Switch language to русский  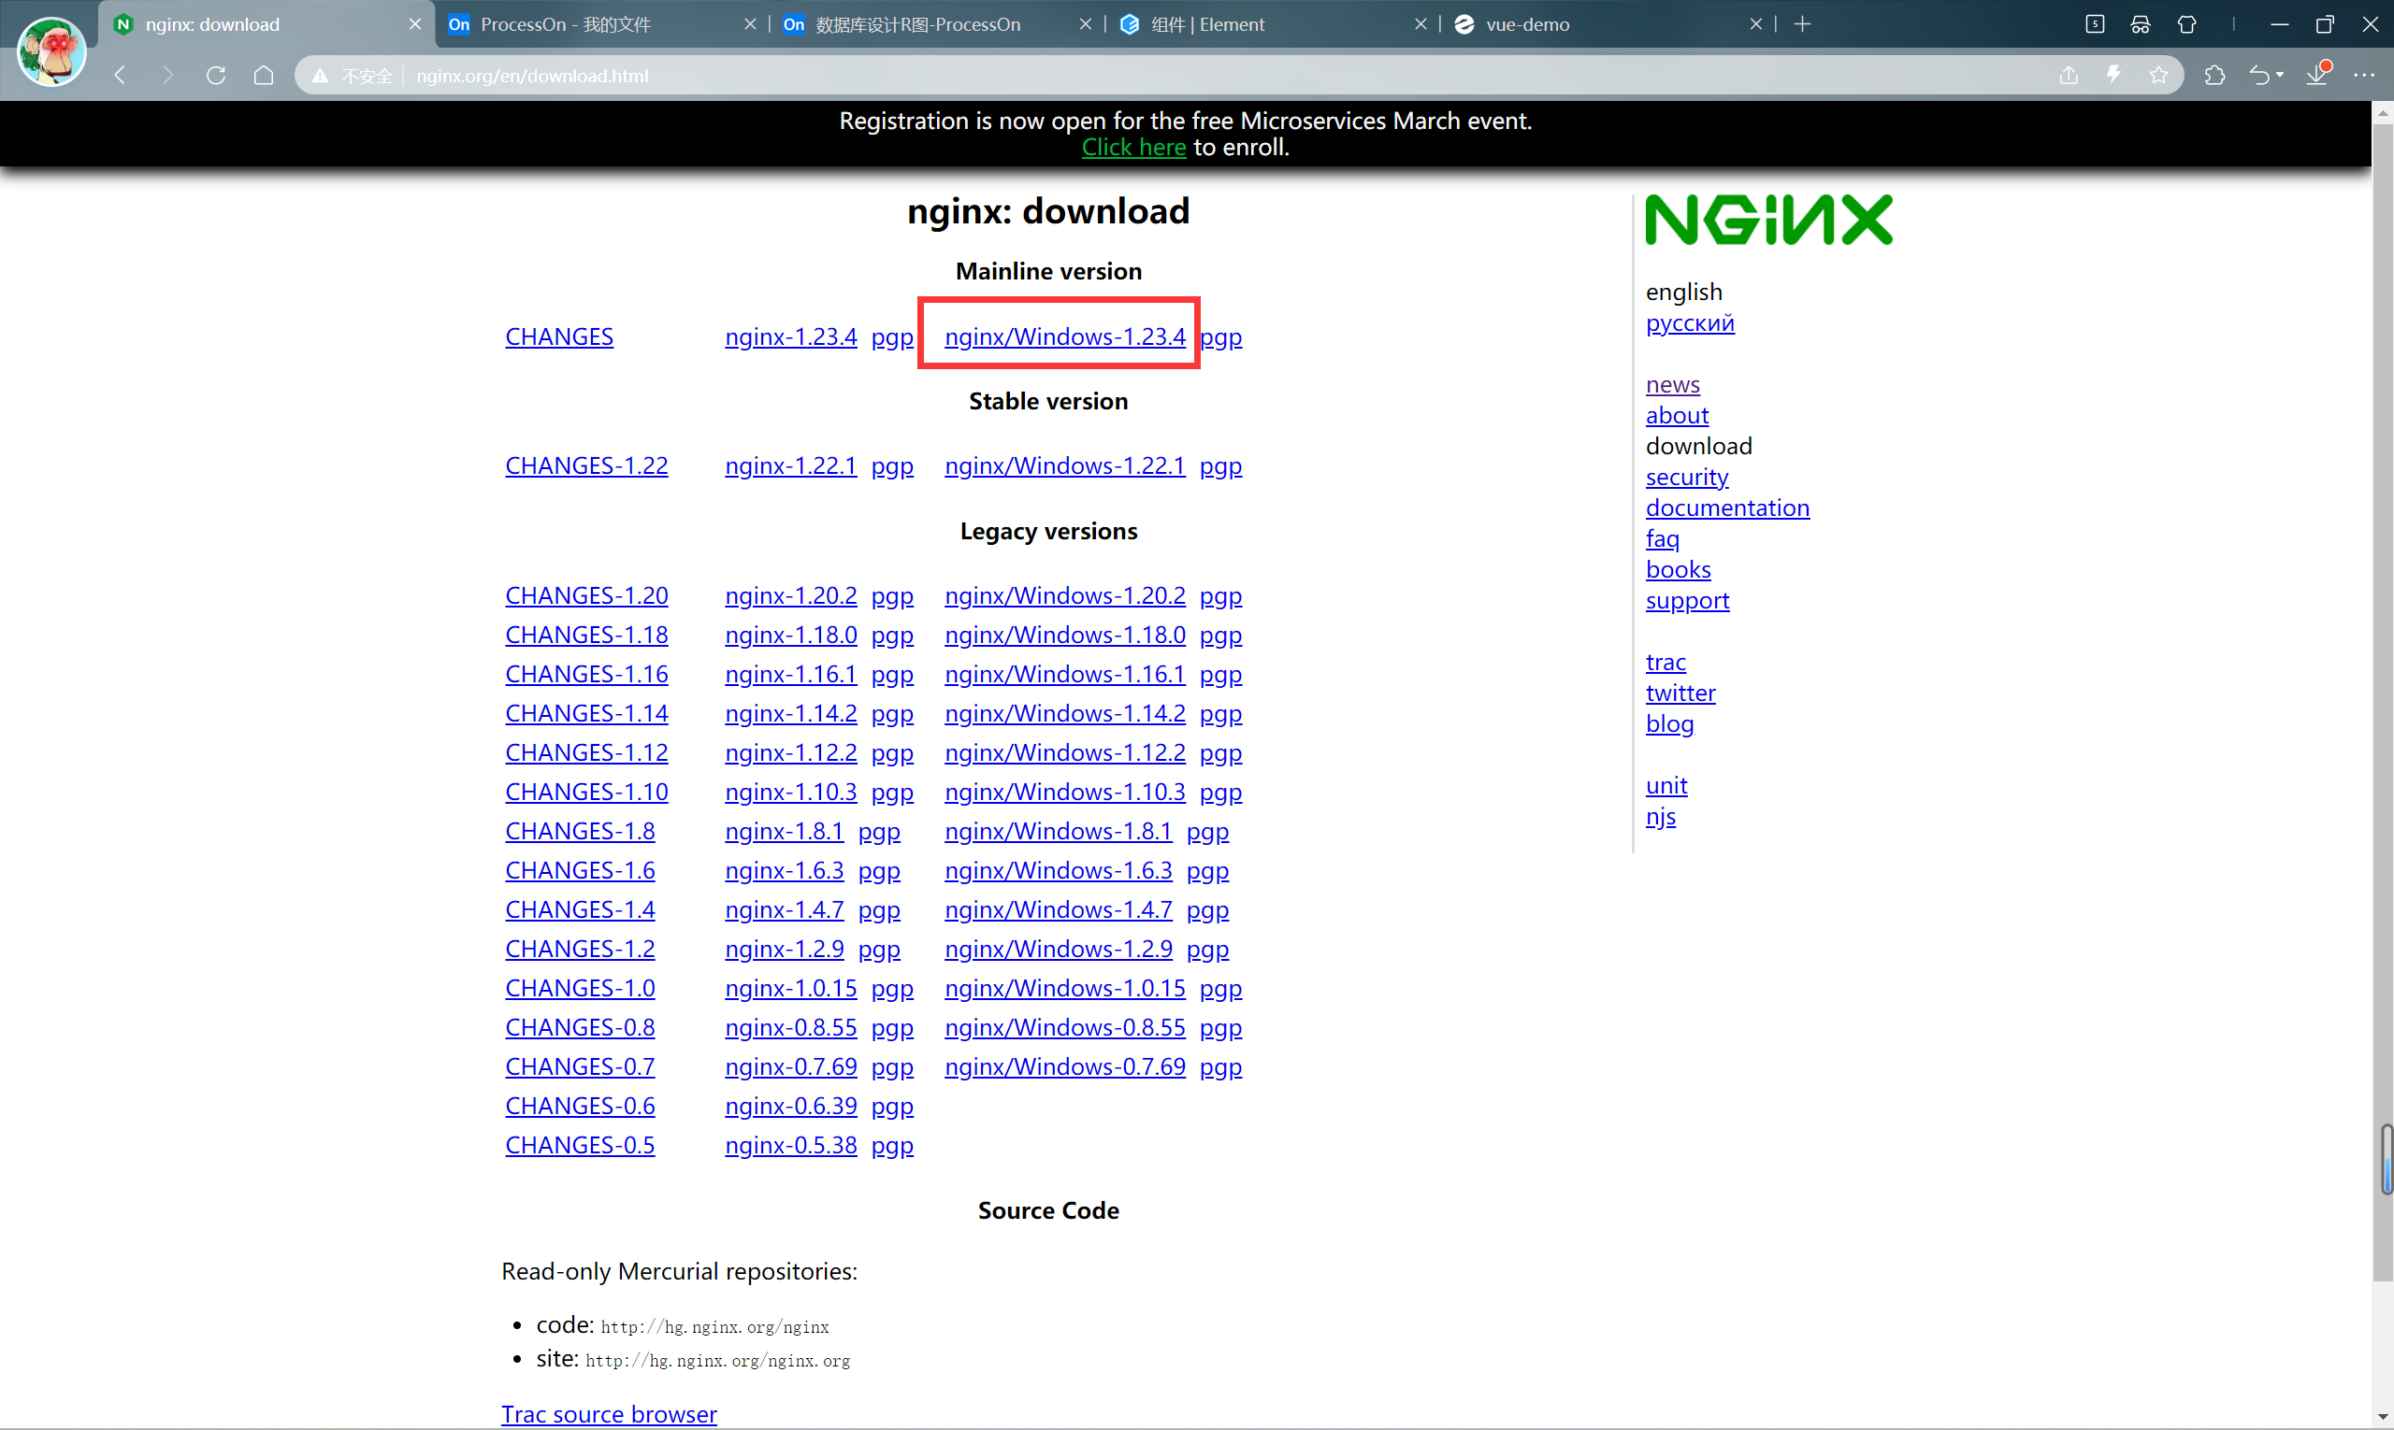point(1689,322)
